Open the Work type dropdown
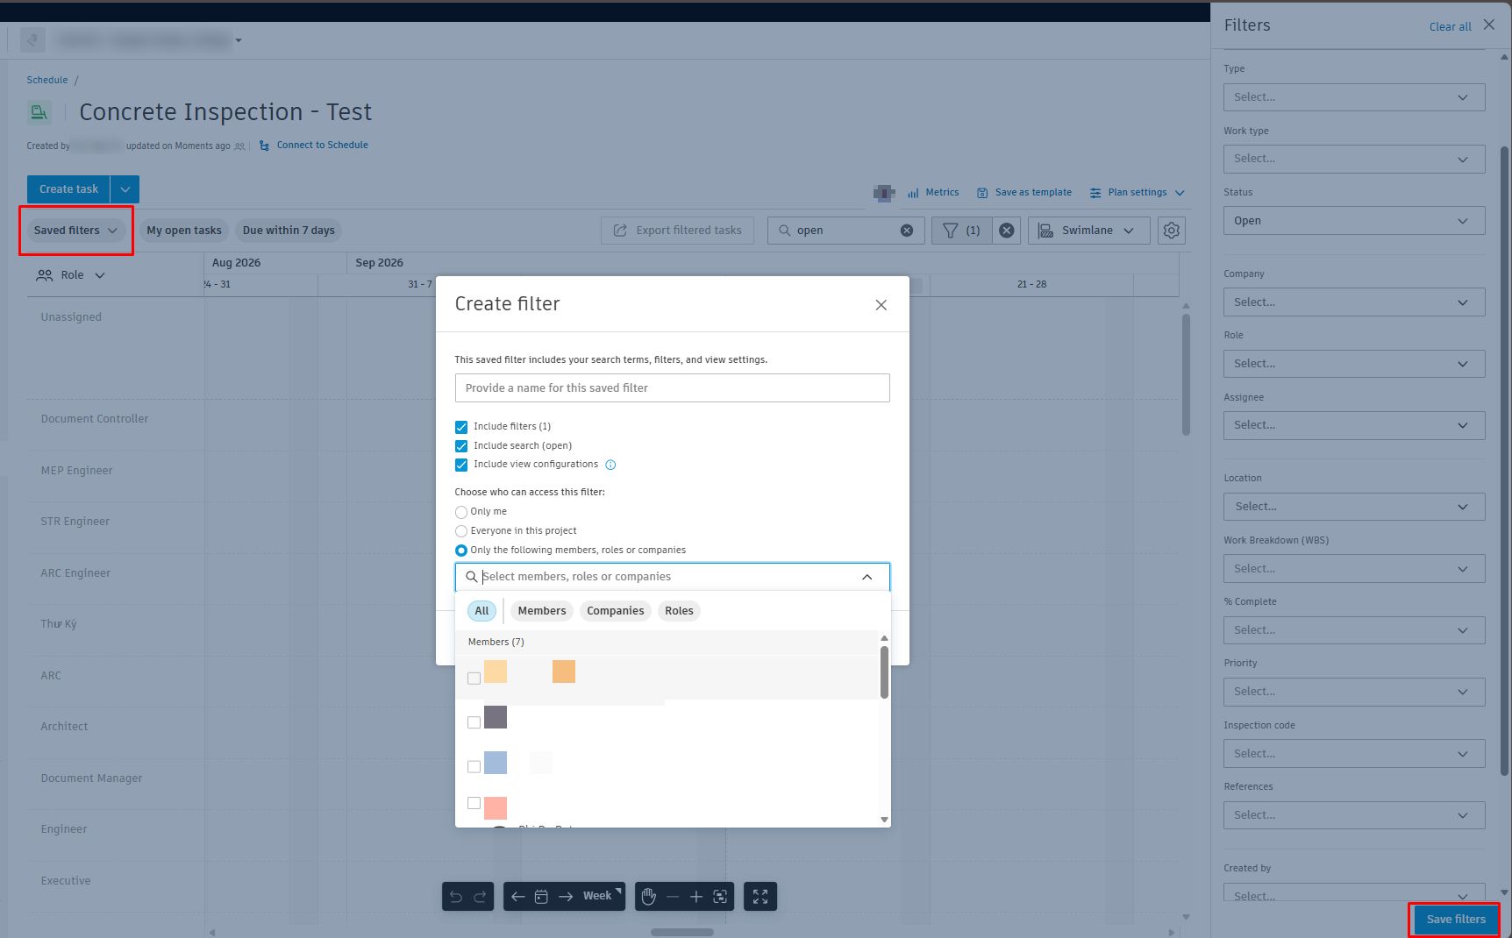This screenshot has height=938, width=1512. [1353, 159]
